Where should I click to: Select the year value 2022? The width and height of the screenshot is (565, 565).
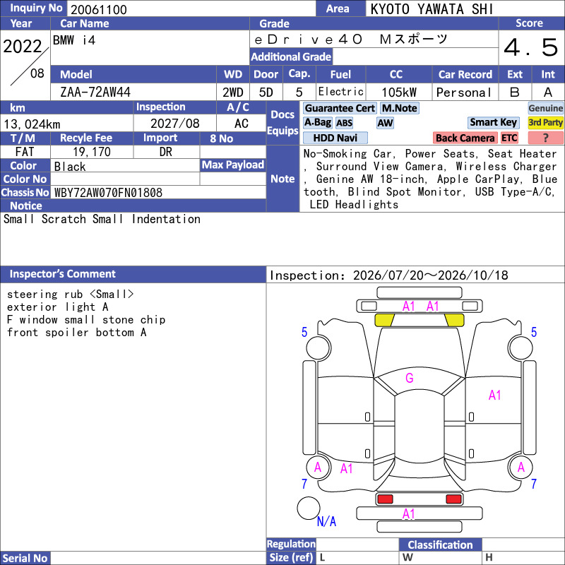click(x=23, y=47)
